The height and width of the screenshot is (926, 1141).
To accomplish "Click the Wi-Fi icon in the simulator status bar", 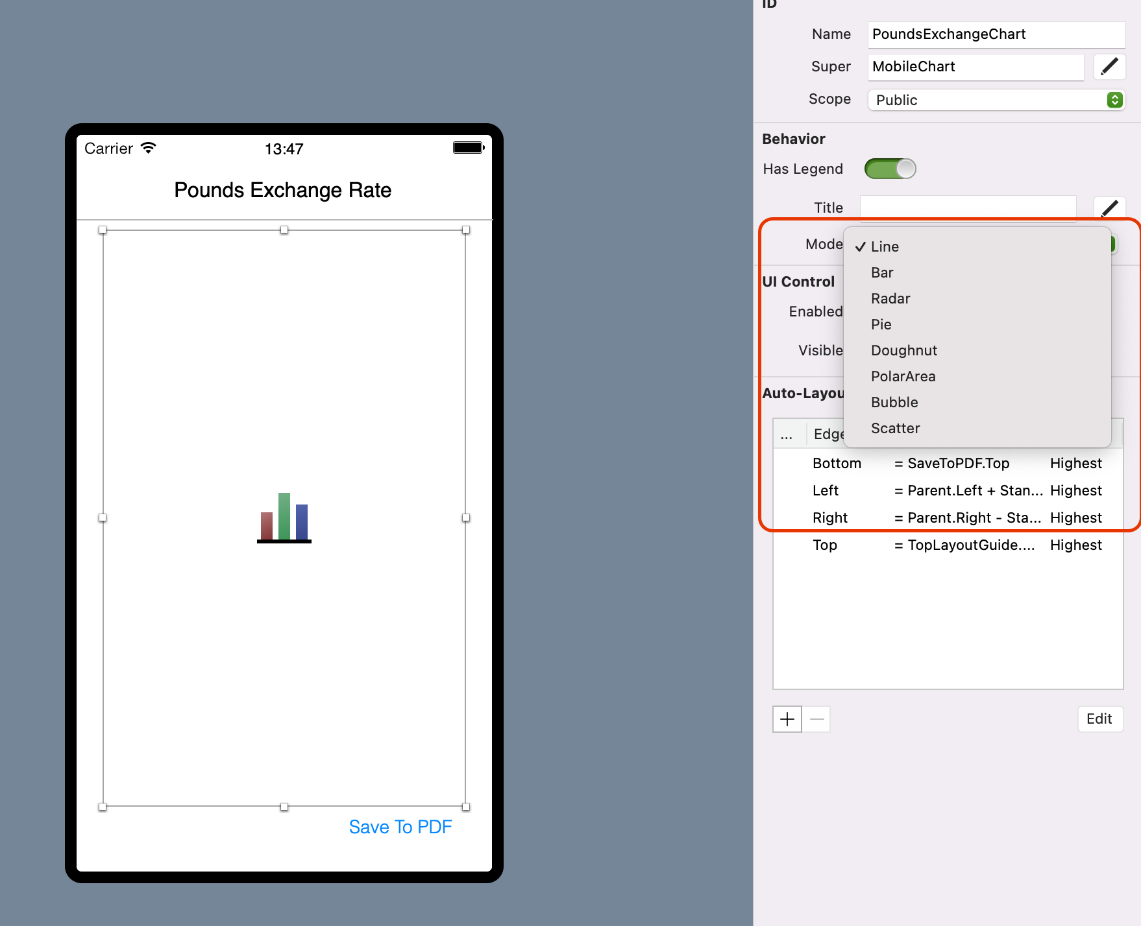I will pyautogui.click(x=148, y=148).
